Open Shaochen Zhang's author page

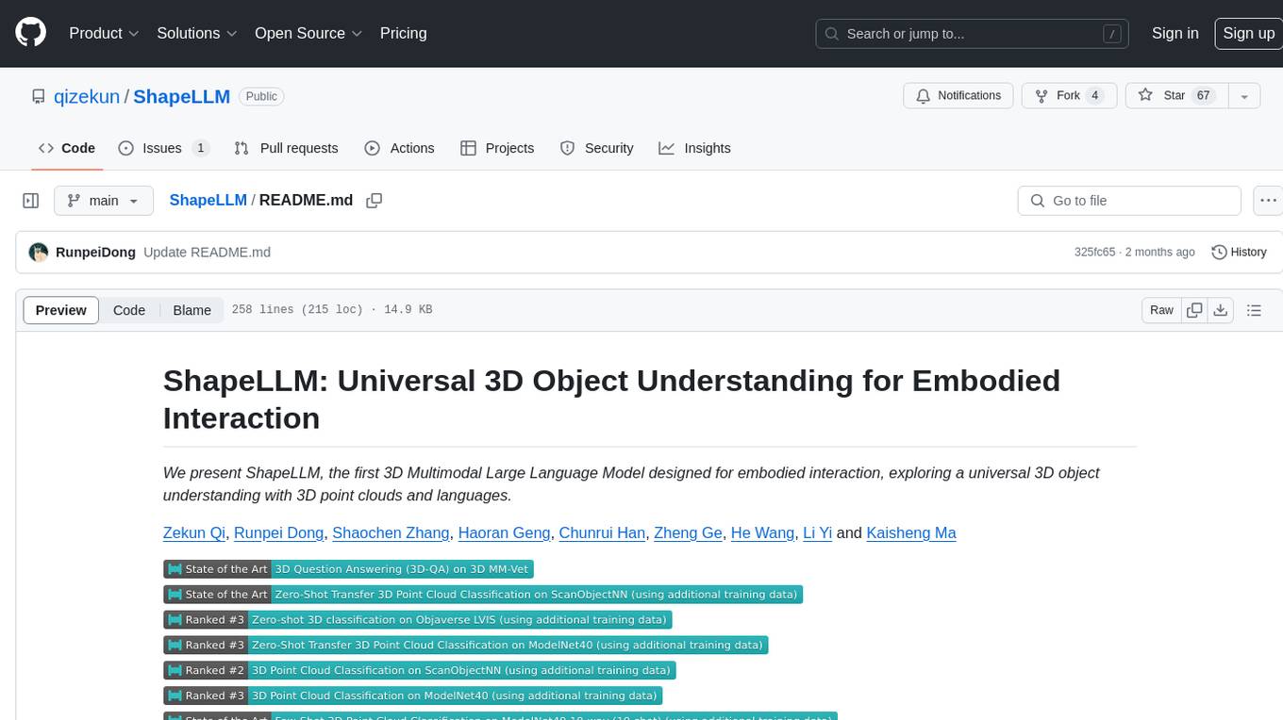[x=391, y=532]
